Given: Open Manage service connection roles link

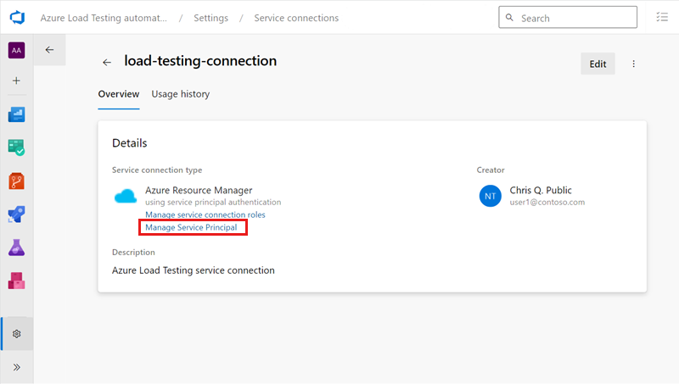Looking at the screenshot, I should 205,215.
